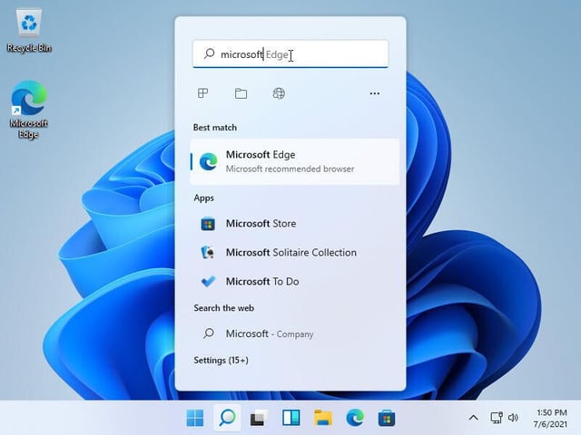Filter search results by Documents folder icon

pyautogui.click(x=241, y=93)
